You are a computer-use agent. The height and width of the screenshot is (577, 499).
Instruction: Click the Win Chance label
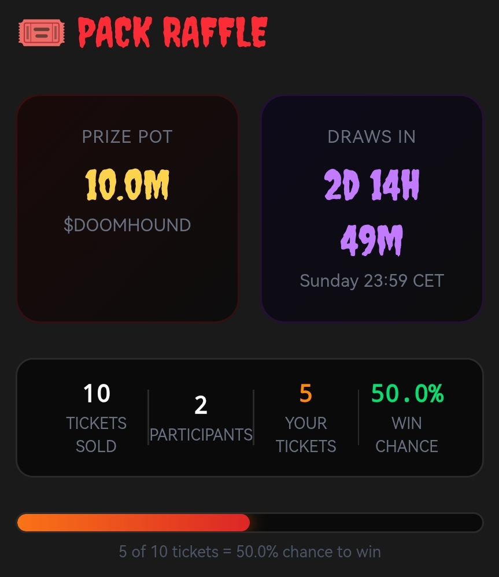click(x=406, y=435)
